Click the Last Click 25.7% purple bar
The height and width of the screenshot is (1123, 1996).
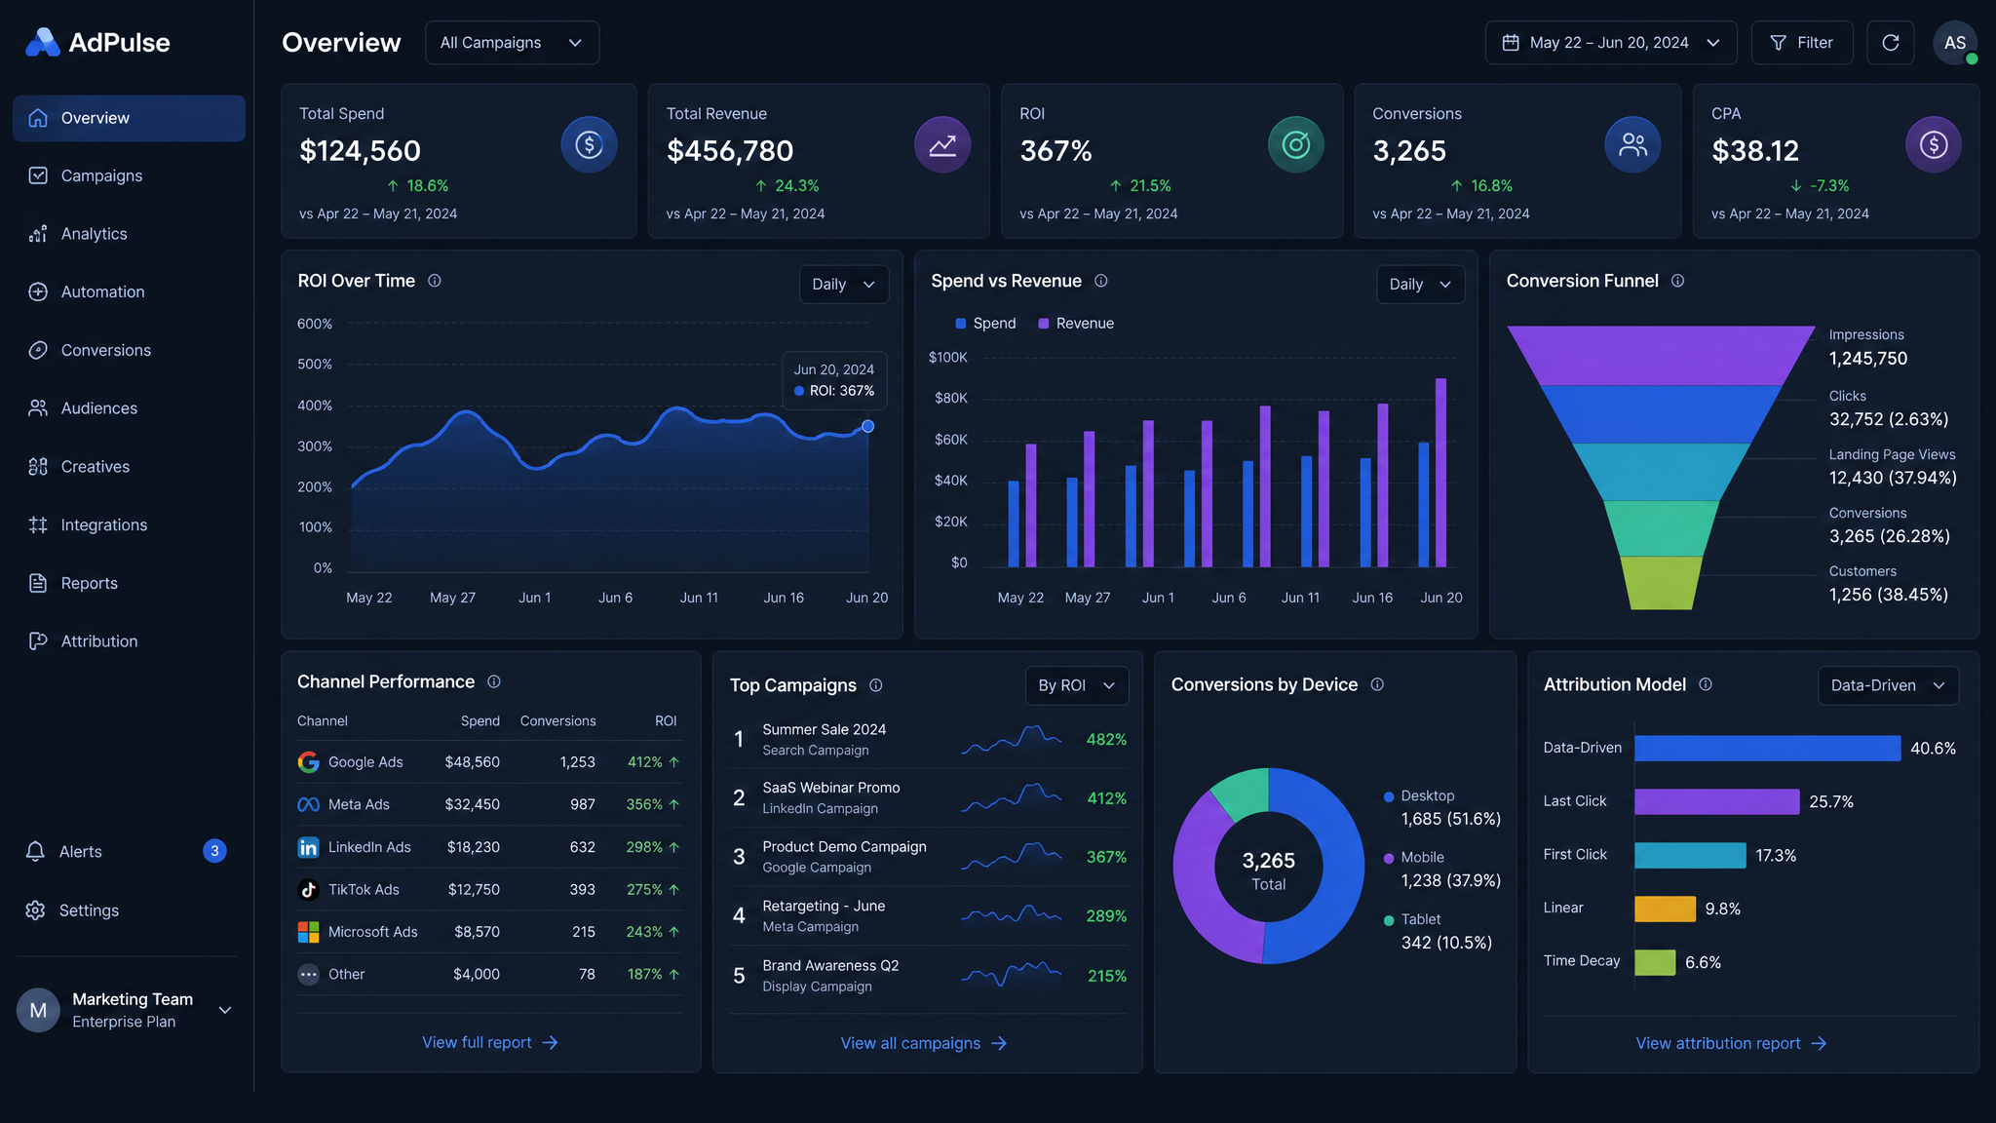pyautogui.click(x=1716, y=801)
